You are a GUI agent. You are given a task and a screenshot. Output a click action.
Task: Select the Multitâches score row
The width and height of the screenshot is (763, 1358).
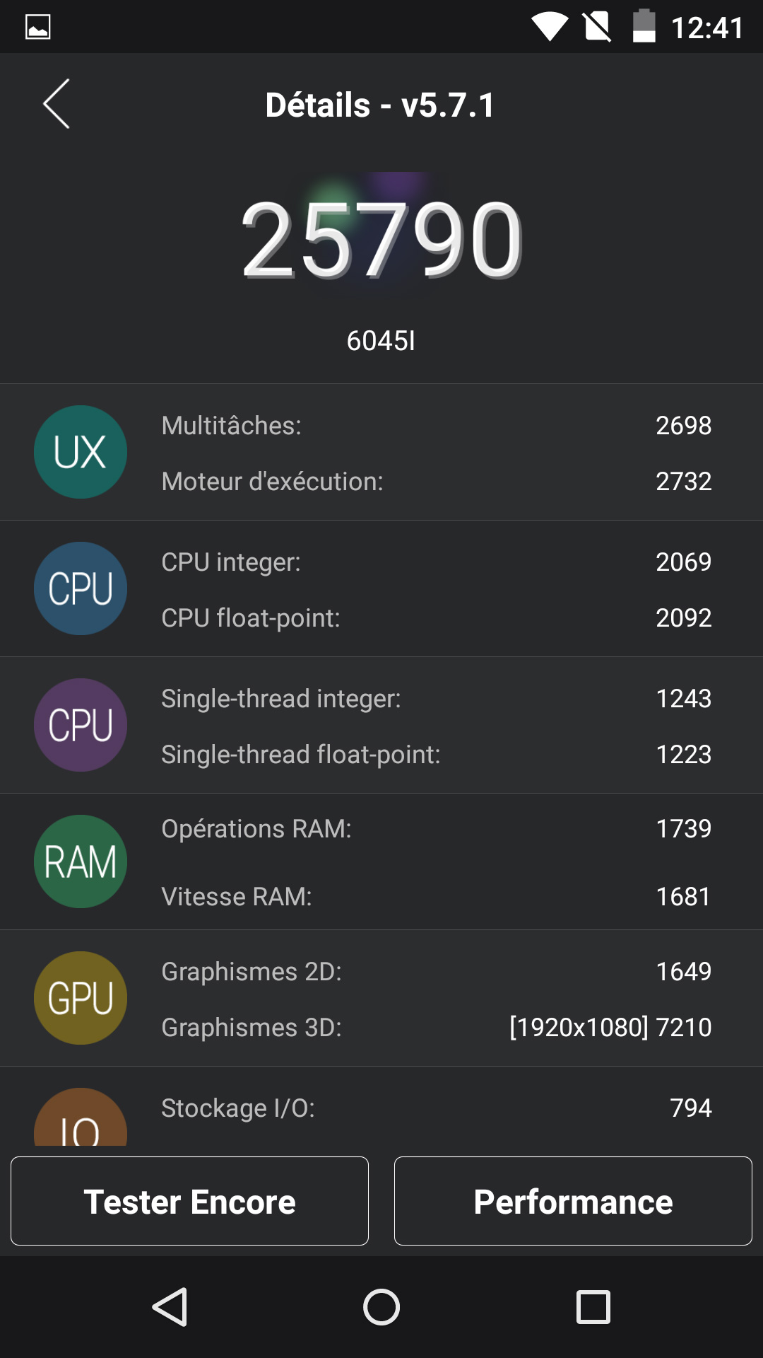(436, 426)
